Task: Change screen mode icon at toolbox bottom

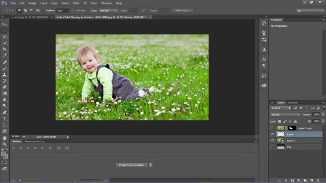Action: click(x=5, y=169)
